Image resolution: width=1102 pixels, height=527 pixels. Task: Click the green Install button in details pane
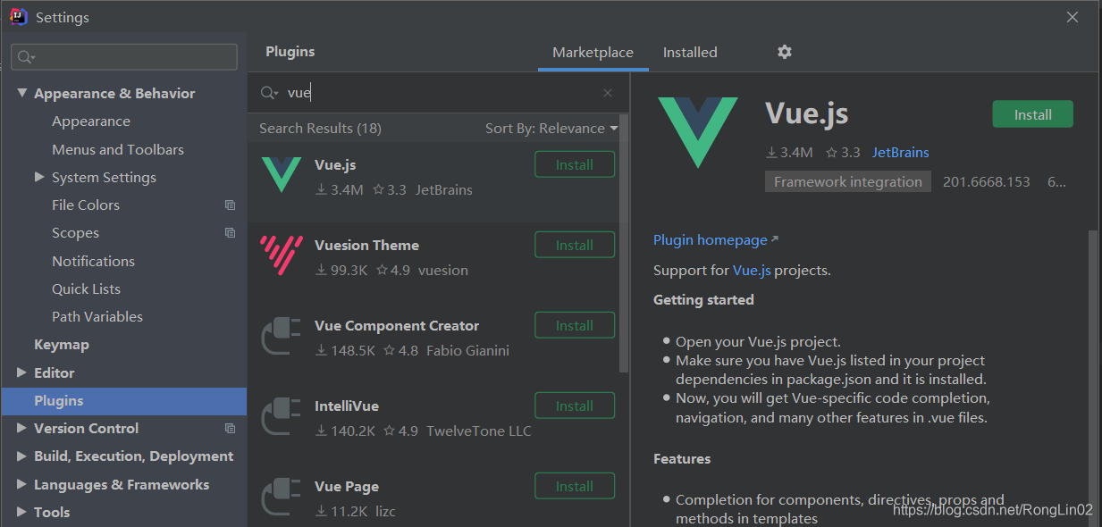[1032, 114]
